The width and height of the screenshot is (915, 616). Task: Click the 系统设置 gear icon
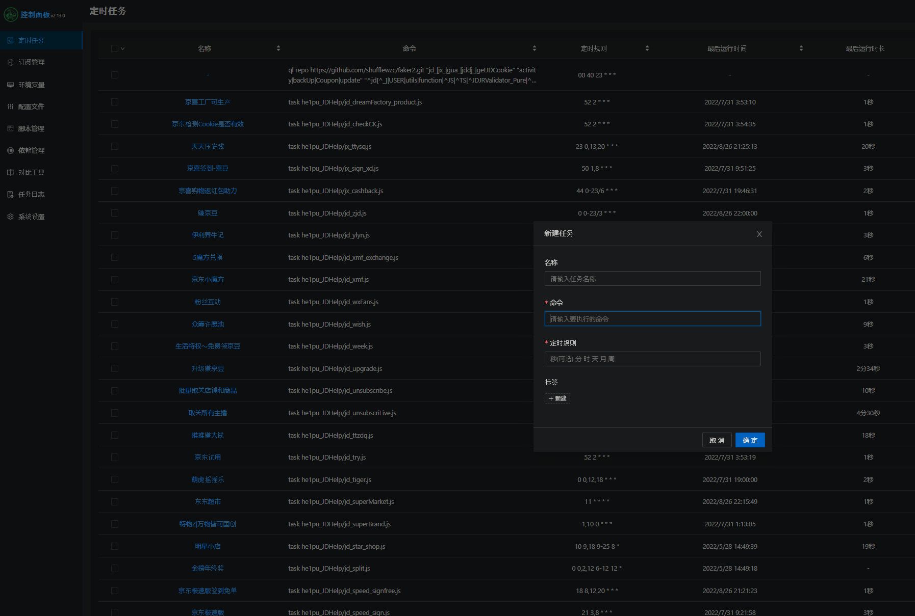tap(10, 217)
